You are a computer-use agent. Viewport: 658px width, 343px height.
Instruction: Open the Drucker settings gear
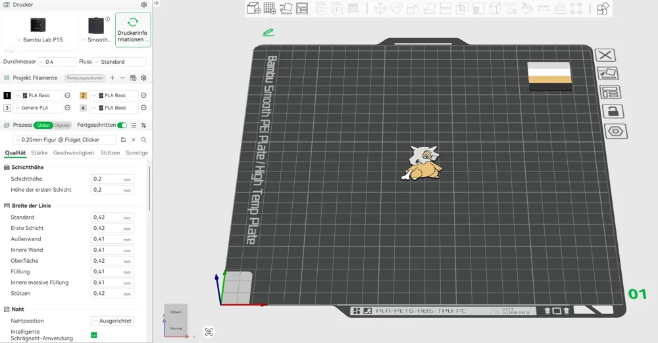pyautogui.click(x=144, y=5)
